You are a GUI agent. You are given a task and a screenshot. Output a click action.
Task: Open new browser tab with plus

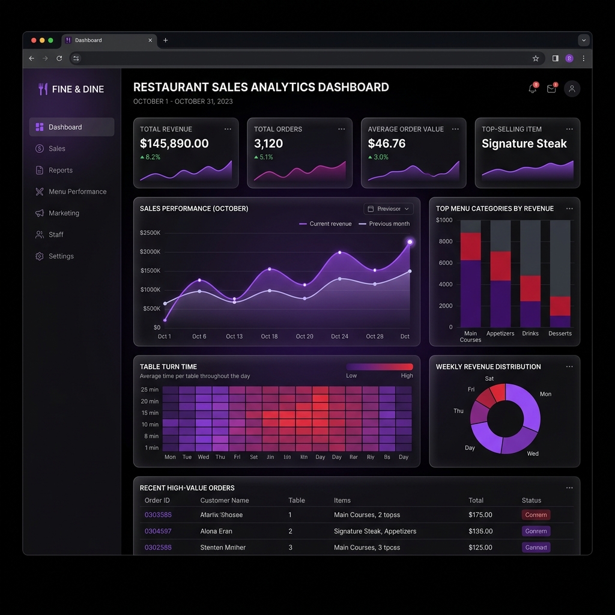click(166, 40)
